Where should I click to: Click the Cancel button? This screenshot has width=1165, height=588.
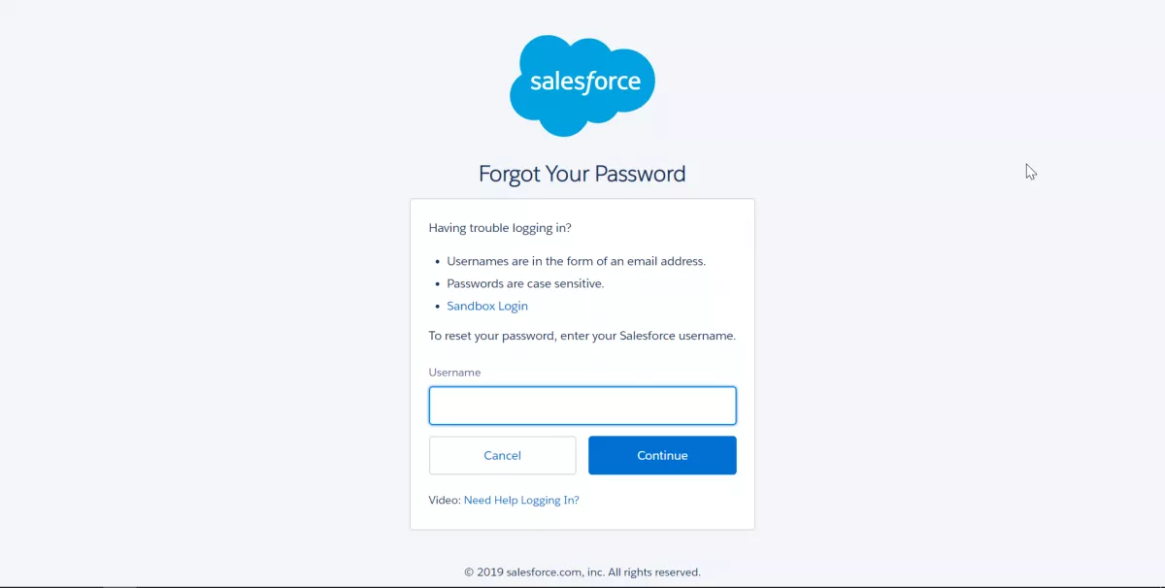point(503,455)
